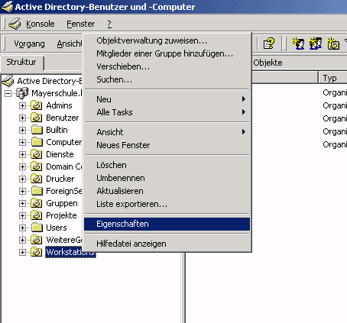Viewport: 347px width, 323px height.
Task: Expand the Benutzer tree node
Action: 22,118
